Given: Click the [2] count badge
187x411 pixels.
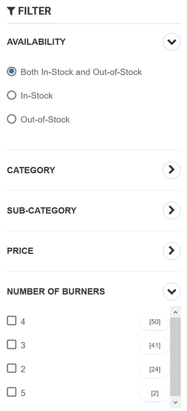Looking at the screenshot, I should coord(155,393).
